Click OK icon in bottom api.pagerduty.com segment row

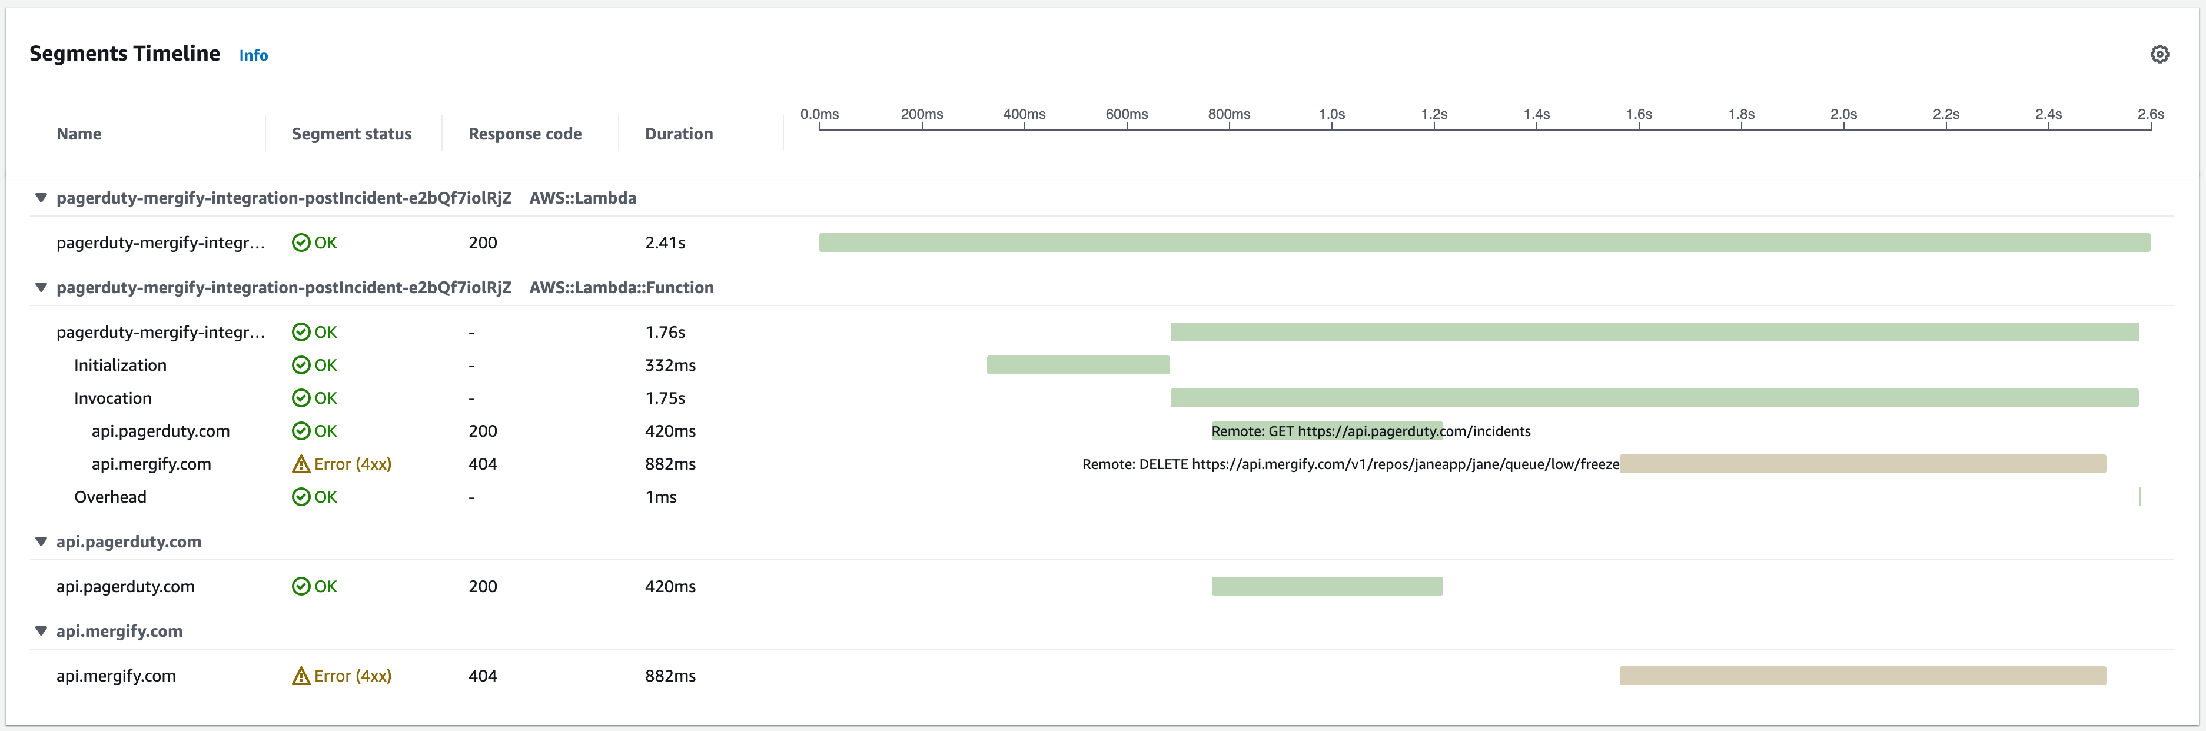[301, 586]
